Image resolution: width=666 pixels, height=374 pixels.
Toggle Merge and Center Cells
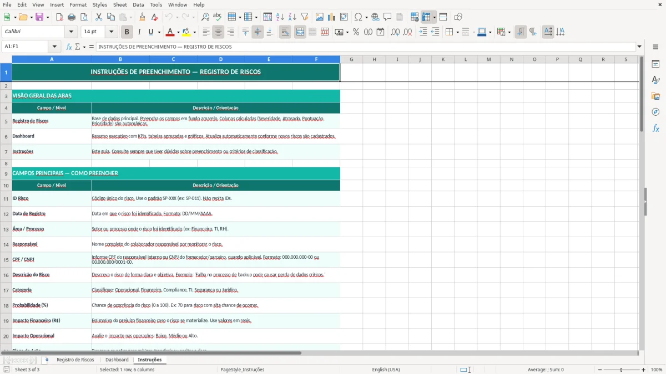[300, 32]
